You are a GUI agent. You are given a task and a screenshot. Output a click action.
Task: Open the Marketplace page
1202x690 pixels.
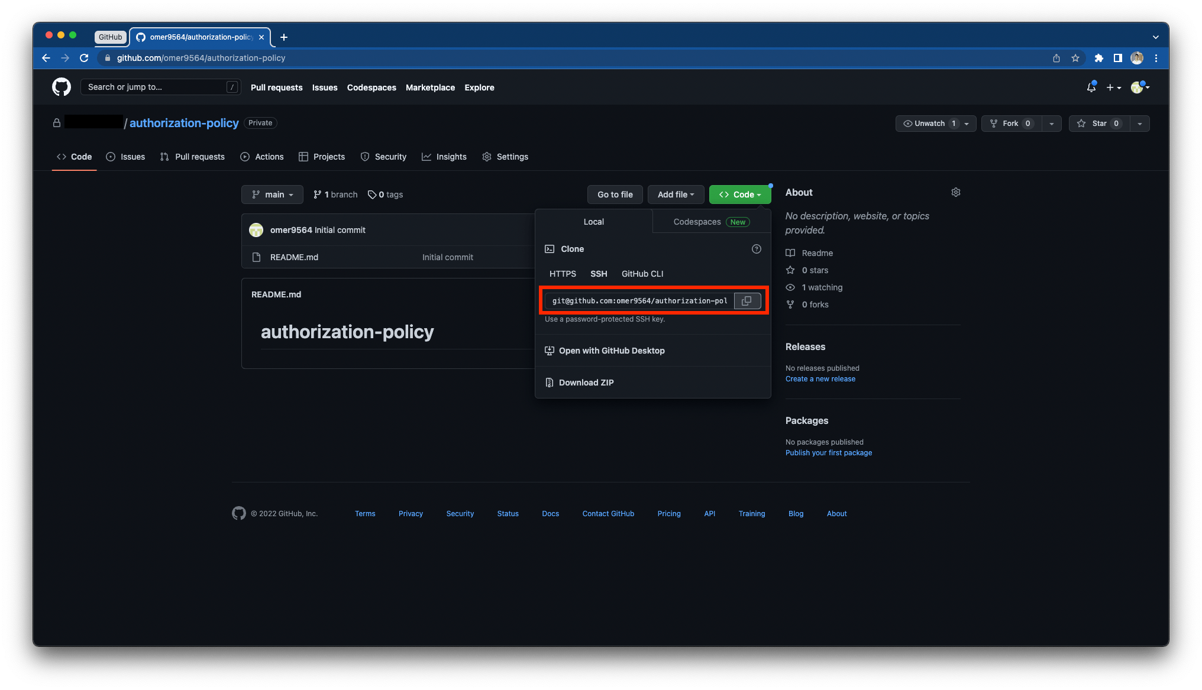click(430, 87)
